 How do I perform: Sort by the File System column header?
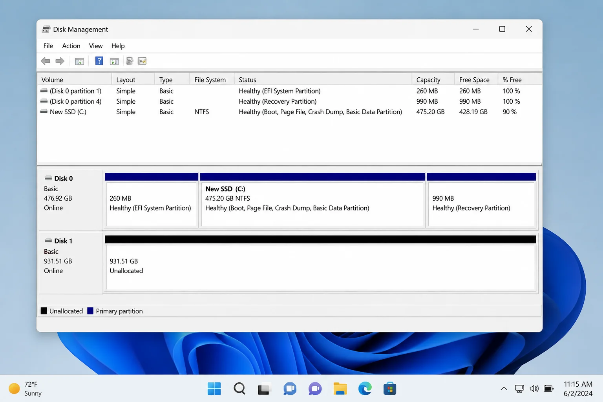point(212,80)
